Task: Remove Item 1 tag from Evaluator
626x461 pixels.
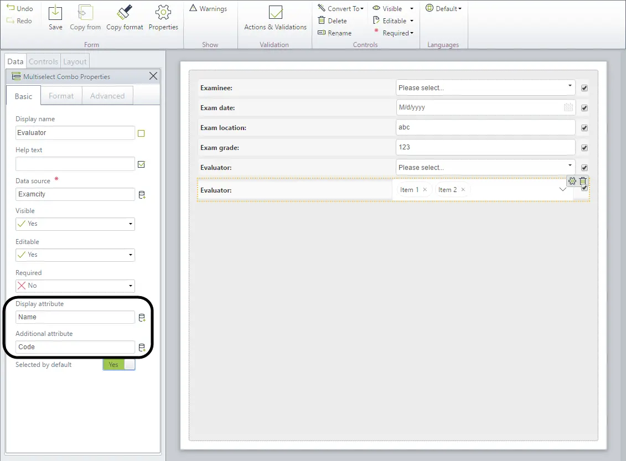Action: coord(425,190)
